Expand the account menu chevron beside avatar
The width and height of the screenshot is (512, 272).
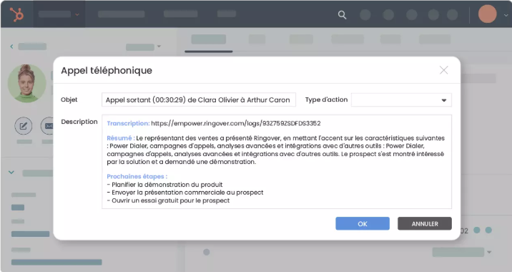(x=506, y=15)
